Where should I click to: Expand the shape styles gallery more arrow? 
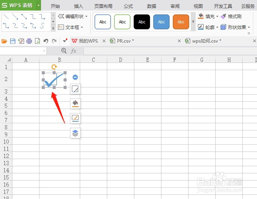(193, 22)
